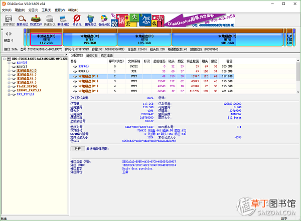Click the 卷标 column header

[x=88, y=61]
